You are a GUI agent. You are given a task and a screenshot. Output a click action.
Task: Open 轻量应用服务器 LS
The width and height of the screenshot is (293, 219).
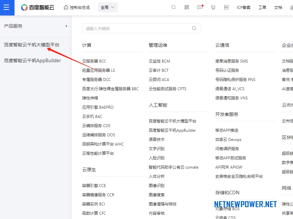point(99,70)
